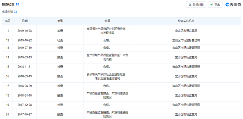Click the 类型 column header

tap(60, 21)
